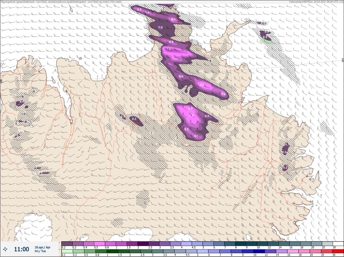The height and width of the screenshot is (257, 344).
Task: Click the 0.2 value under the top legend row
Action: [x=63, y=247]
